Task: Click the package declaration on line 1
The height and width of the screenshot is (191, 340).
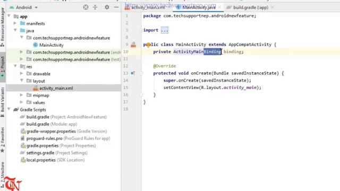Action: click(200, 16)
